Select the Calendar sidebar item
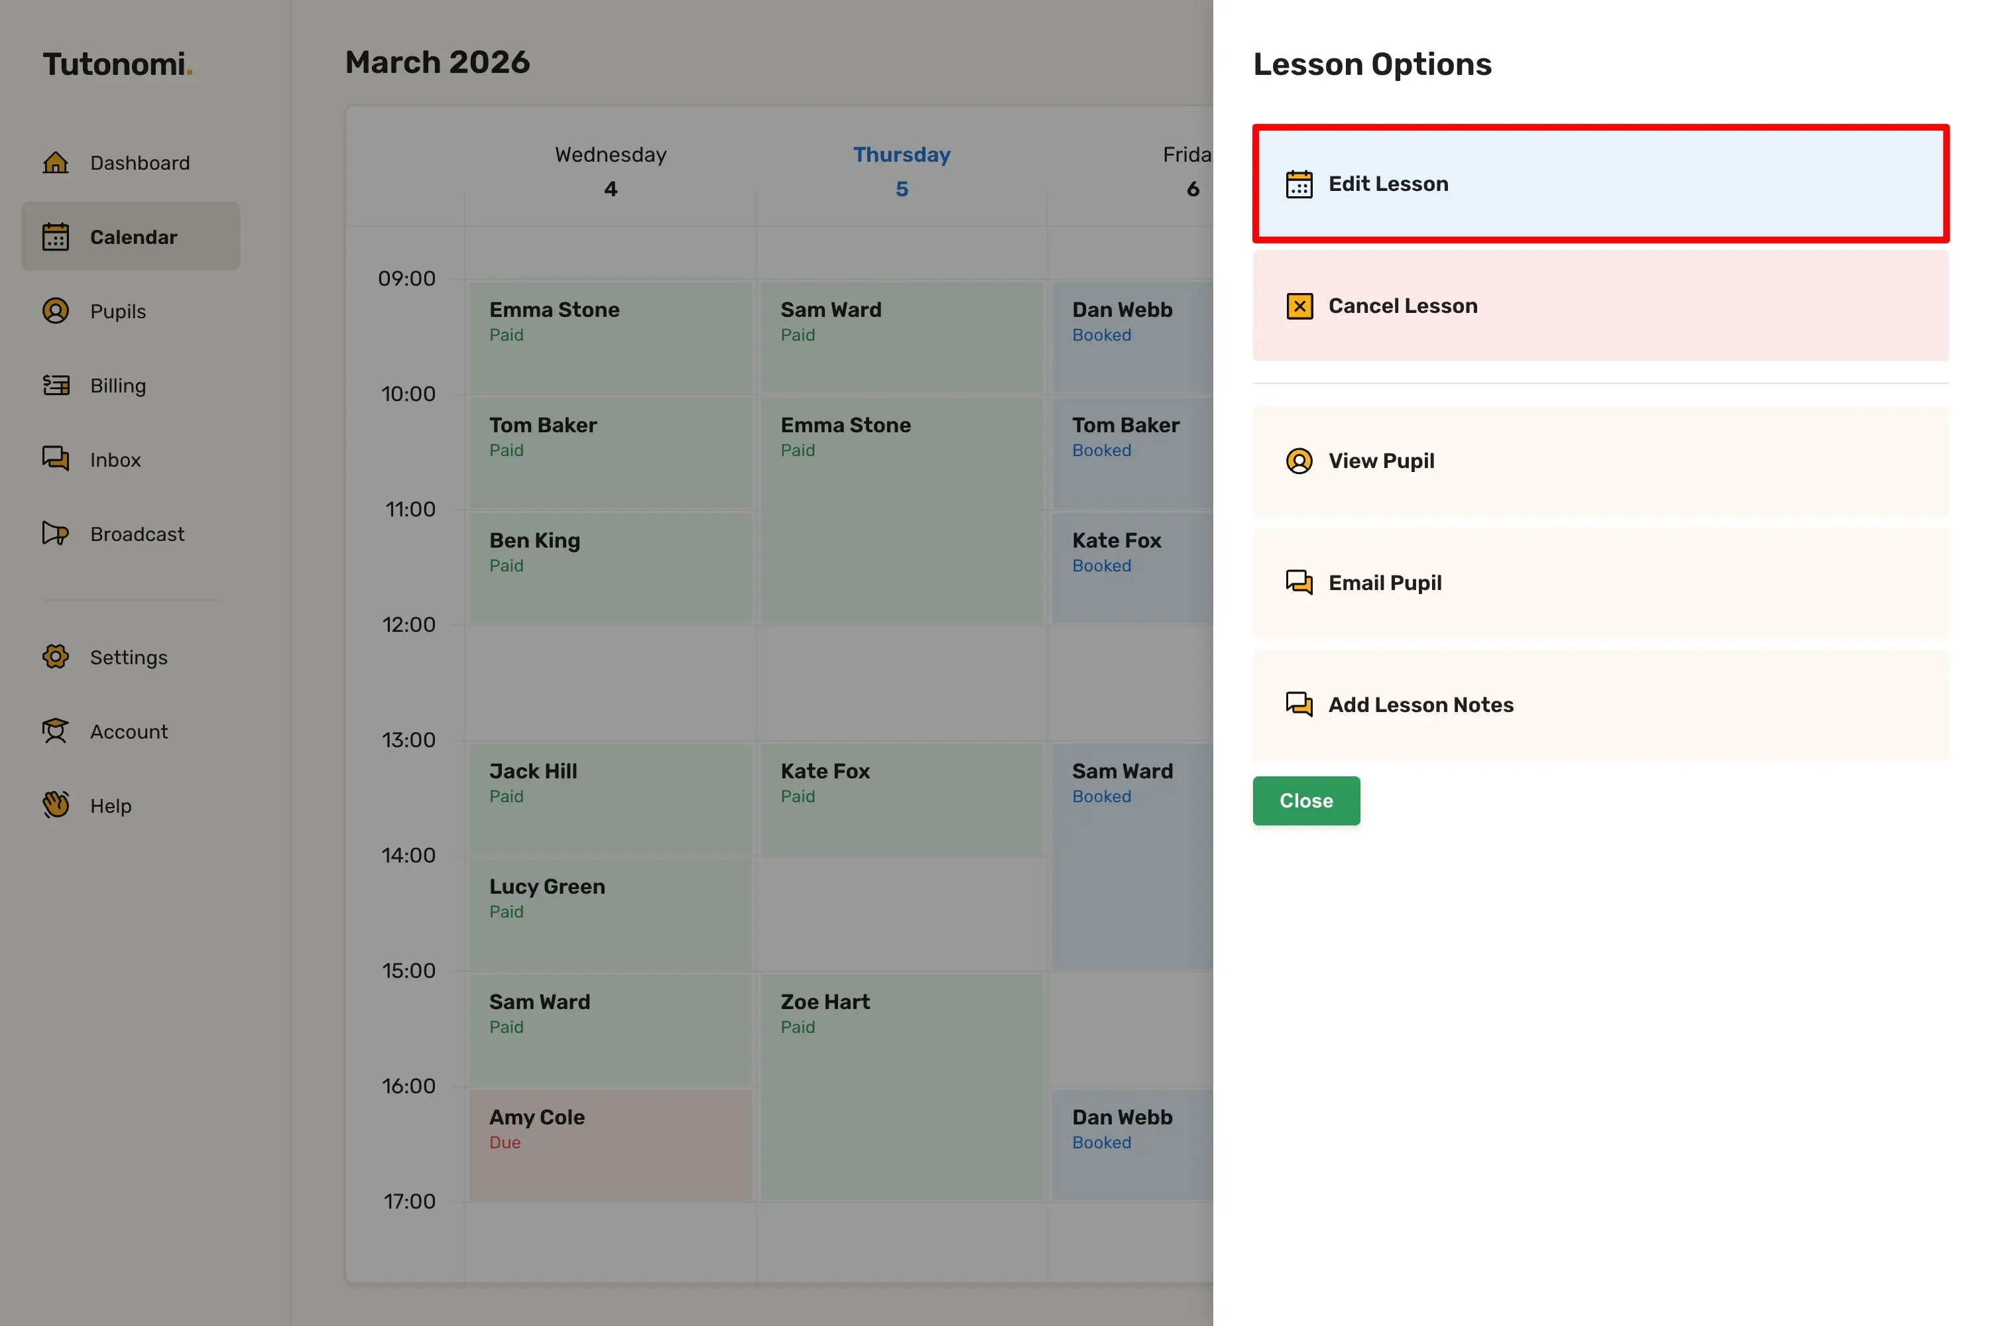Image resolution: width=1989 pixels, height=1326 pixels. tap(131, 237)
